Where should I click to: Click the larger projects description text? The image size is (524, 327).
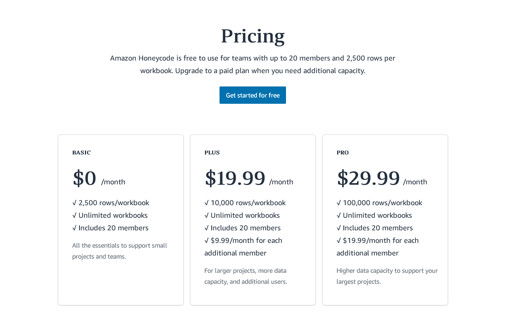click(246, 276)
